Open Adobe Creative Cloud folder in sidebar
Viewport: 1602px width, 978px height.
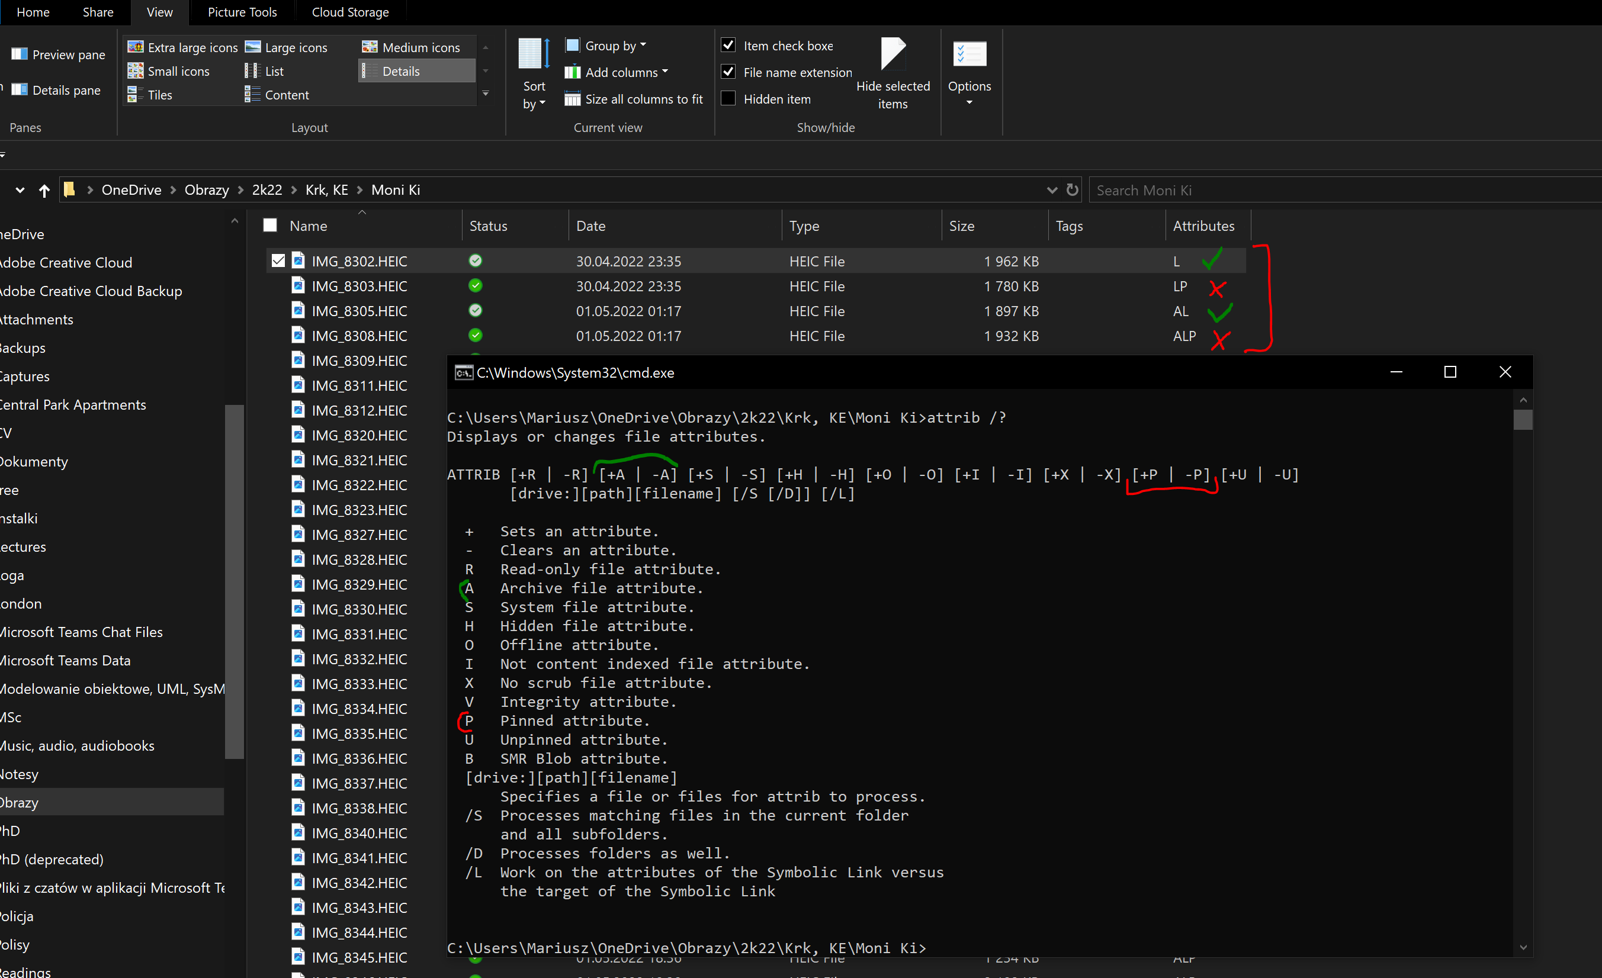(66, 262)
